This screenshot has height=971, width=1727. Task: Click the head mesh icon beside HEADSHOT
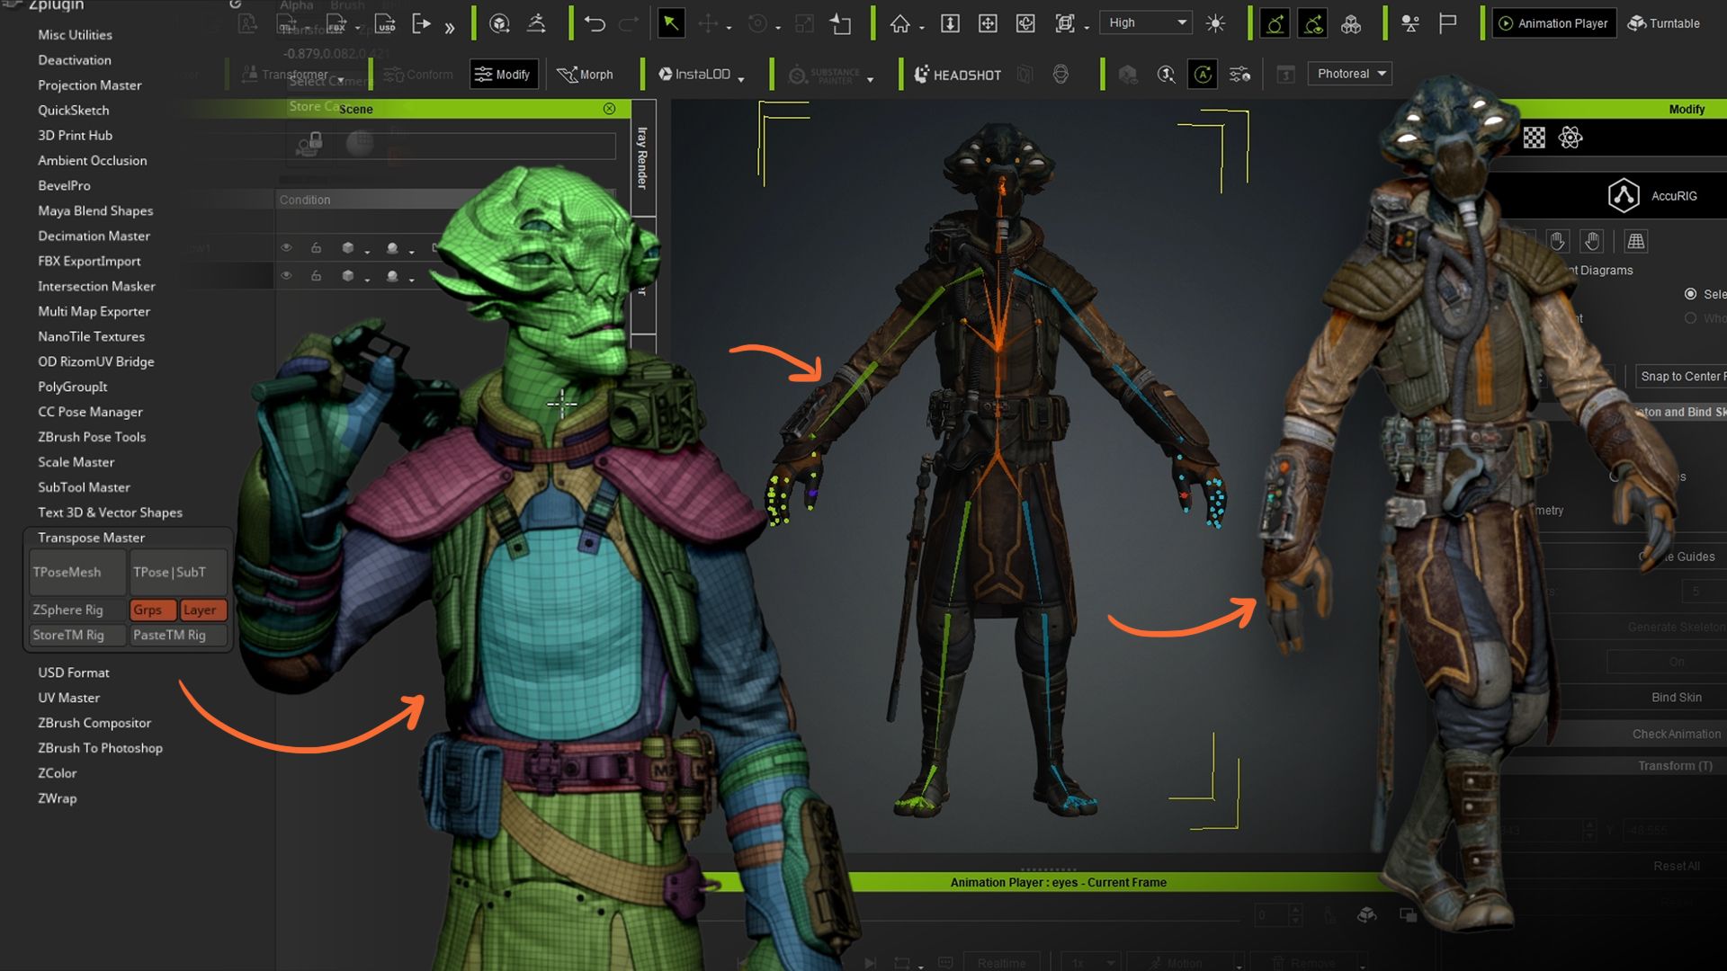point(1060,75)
